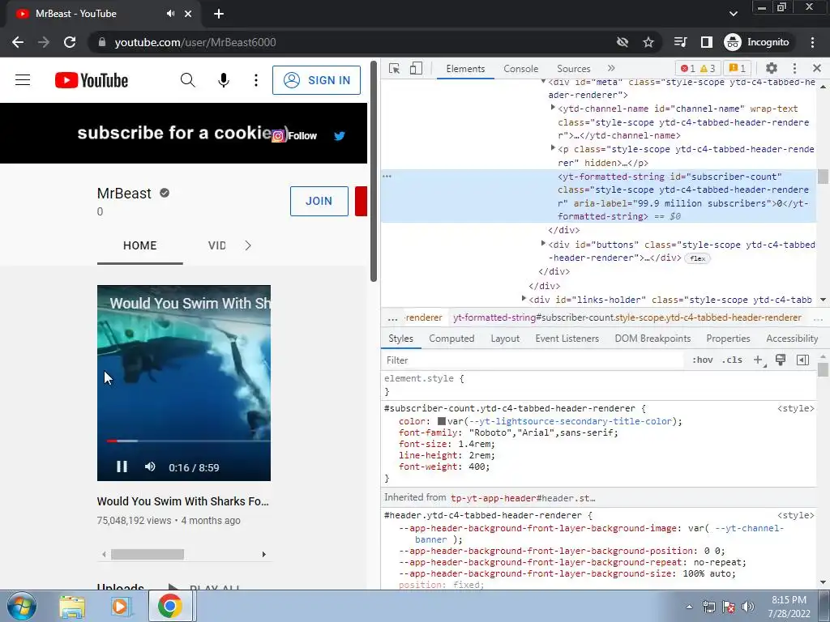Open the DOM Breakpoints tab

tap(652, 339)
